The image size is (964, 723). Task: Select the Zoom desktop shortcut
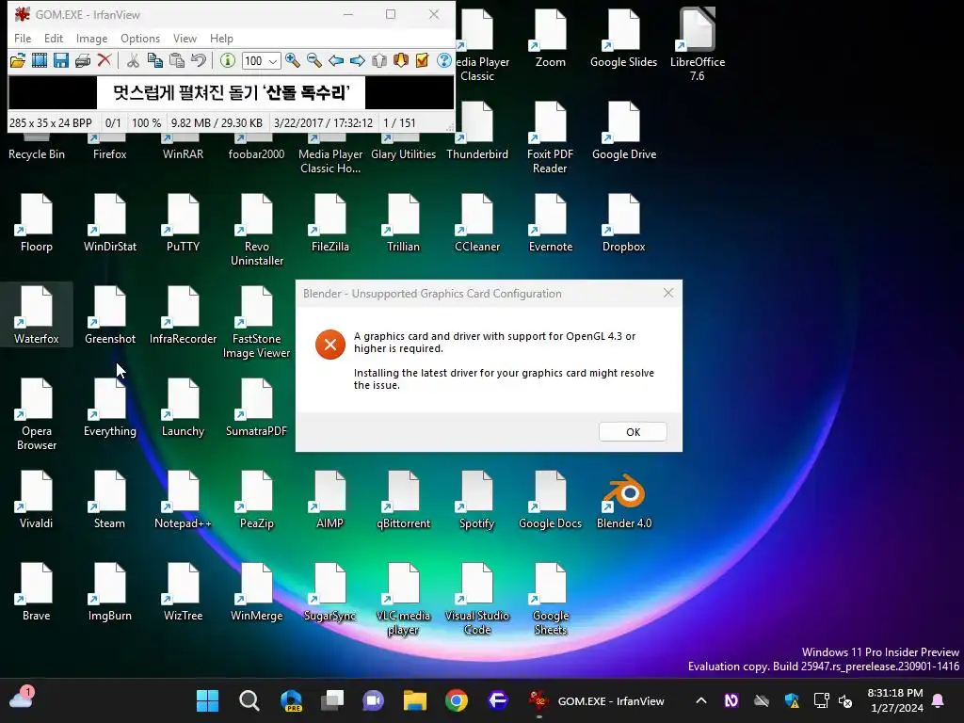pyautogui.click(x=550, y=38)
